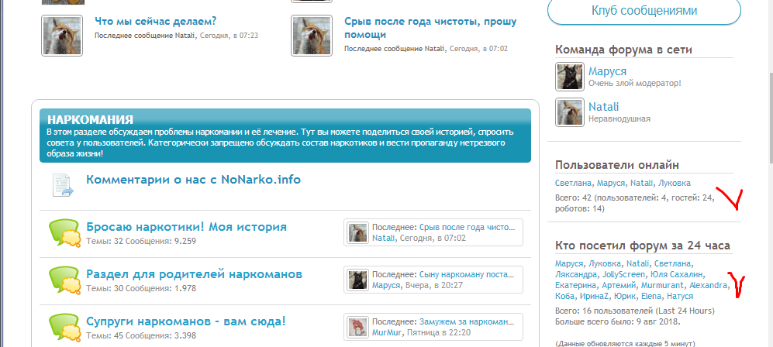The image size is (773, 347).
Task: Open the avatar next to "Что мы сейчас делаем?"
Action: coord(61,36)
